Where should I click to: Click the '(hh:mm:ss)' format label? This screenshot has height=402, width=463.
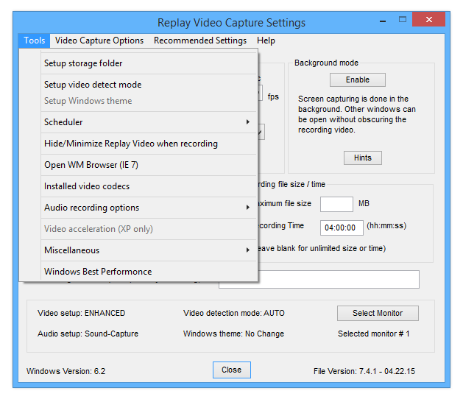386,225
